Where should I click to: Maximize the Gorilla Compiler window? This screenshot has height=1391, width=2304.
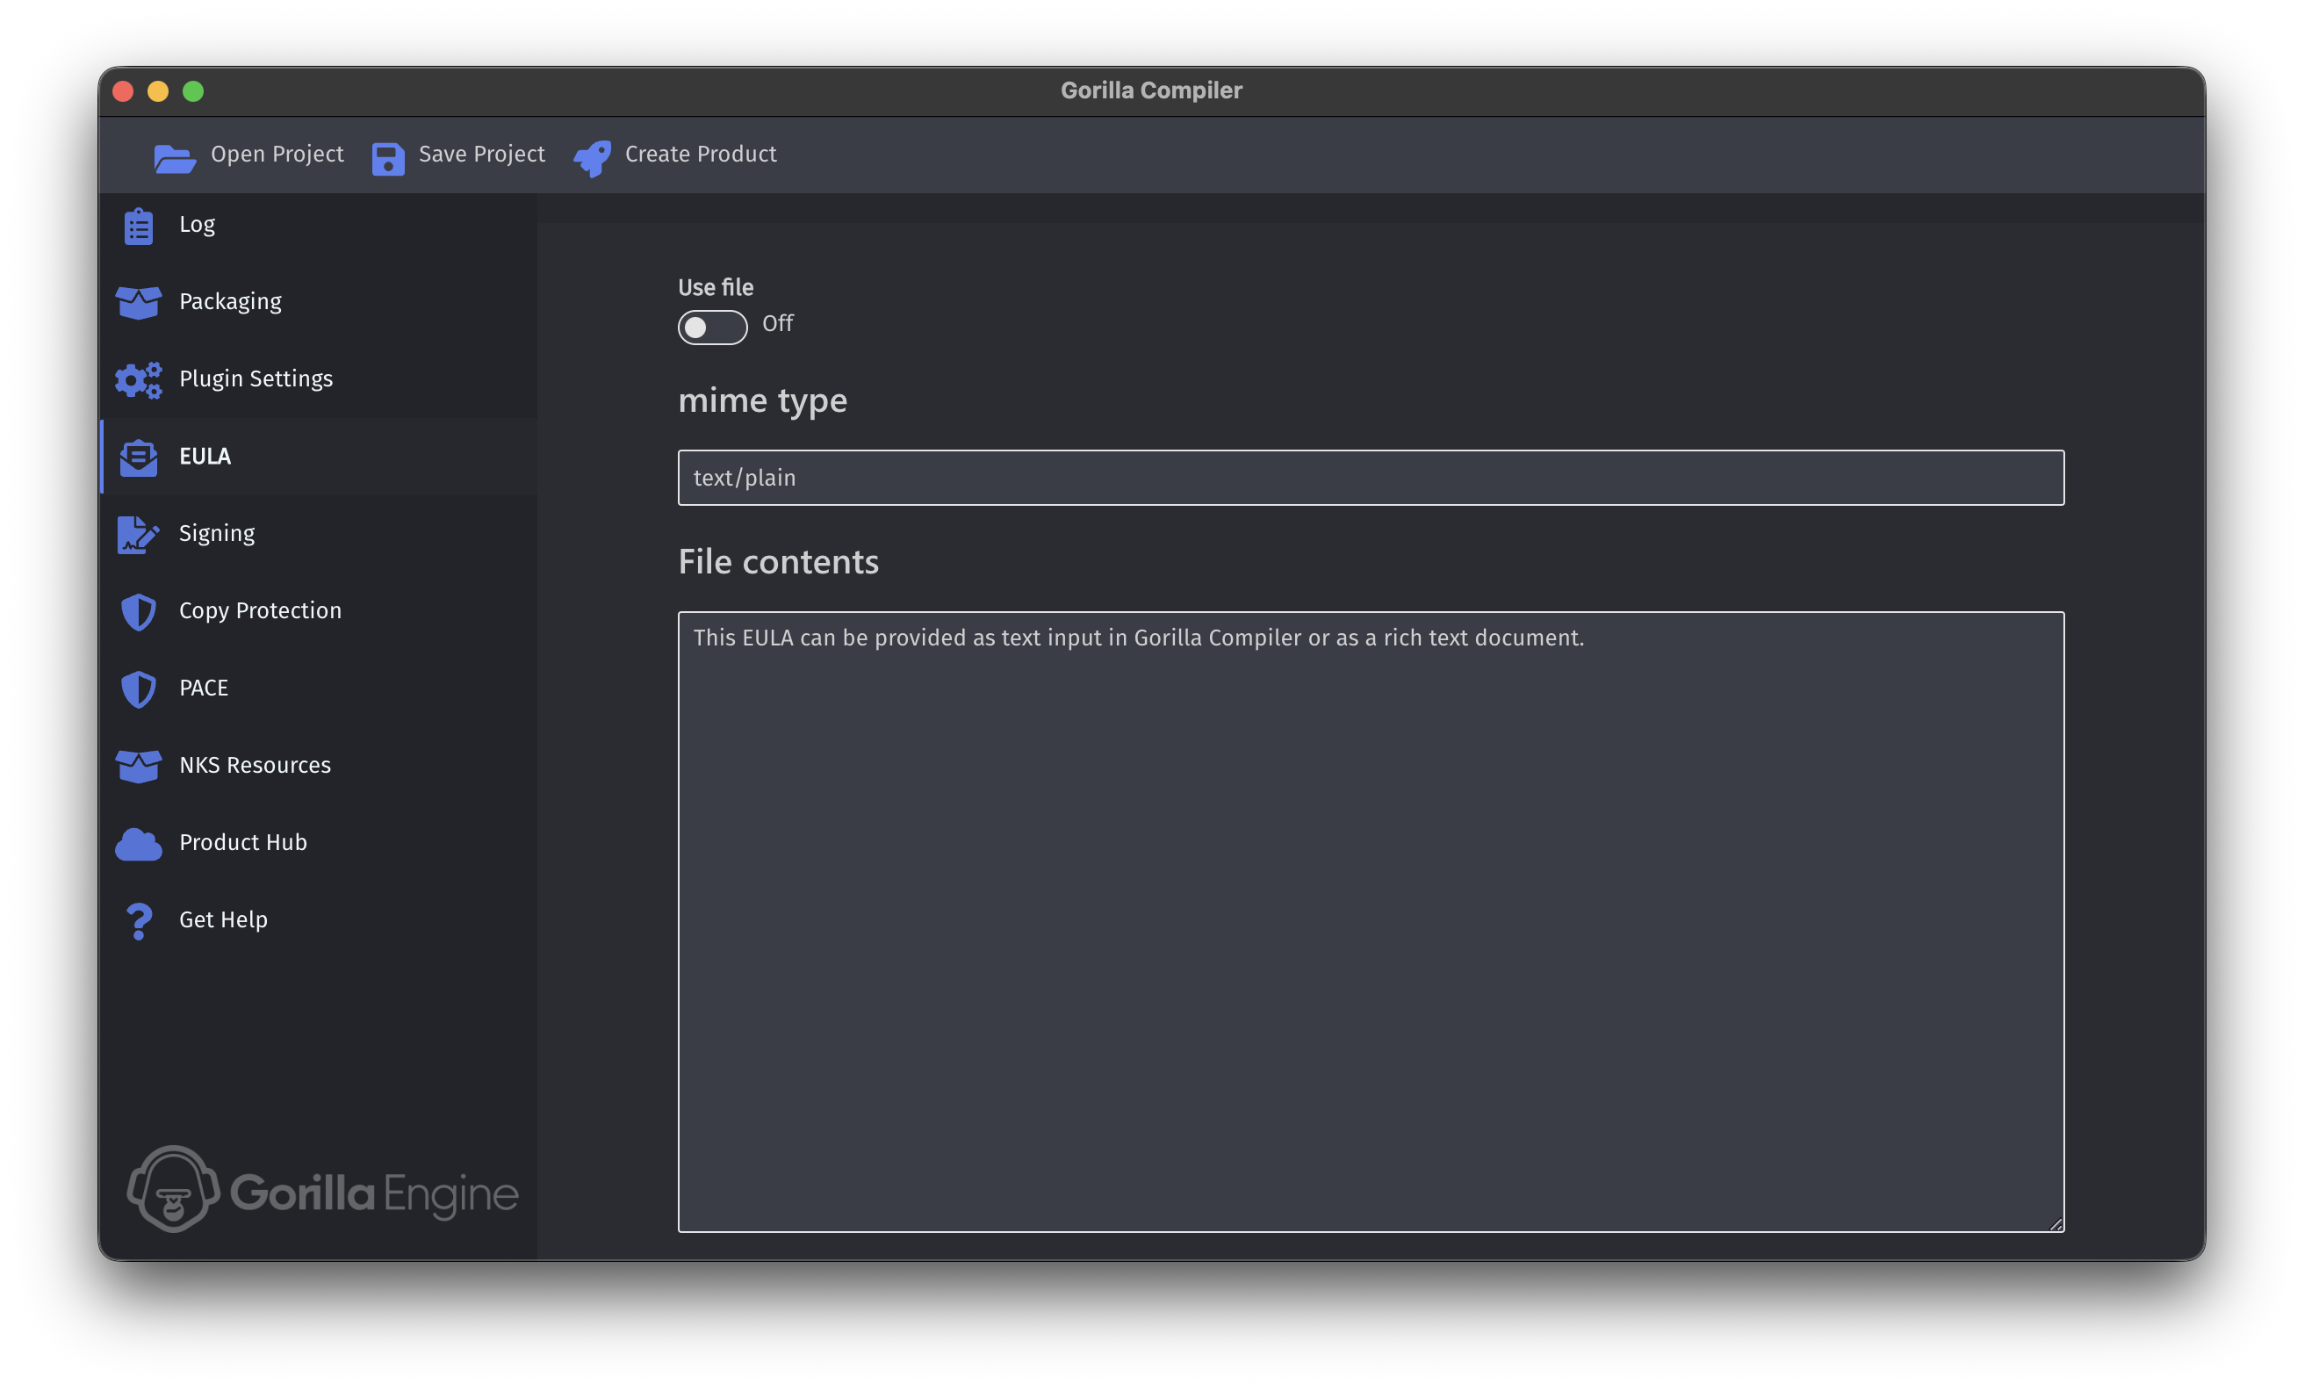pyautogui.click(x=192, y=91)
